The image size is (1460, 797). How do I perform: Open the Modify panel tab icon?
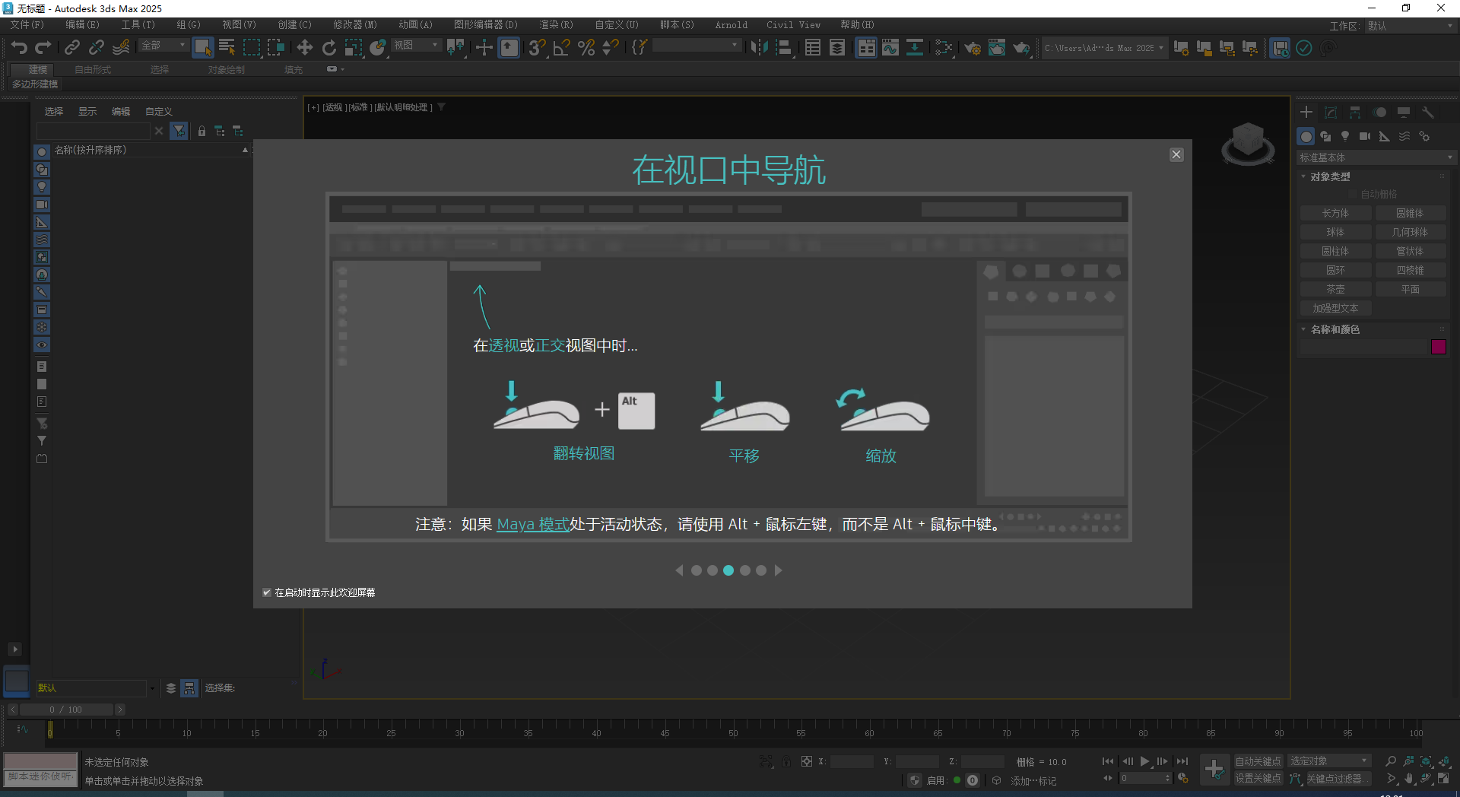(x=1331, y=112)
